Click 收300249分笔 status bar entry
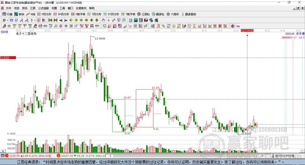The image size is (305, 165). 284,156
